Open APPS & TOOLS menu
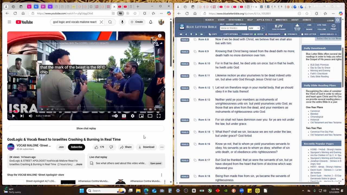The height and width of the screenshot is (195, 347). point(264,20)
